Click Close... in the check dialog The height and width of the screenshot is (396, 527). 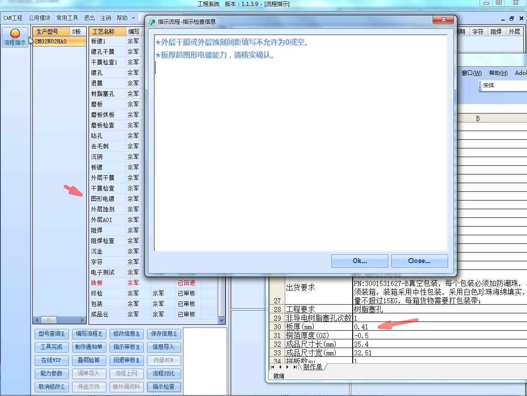(x=419, y=261)
